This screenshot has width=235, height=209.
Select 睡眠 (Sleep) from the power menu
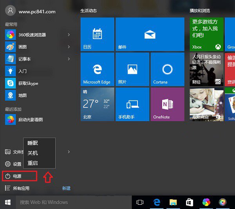[x=33, y=143]
